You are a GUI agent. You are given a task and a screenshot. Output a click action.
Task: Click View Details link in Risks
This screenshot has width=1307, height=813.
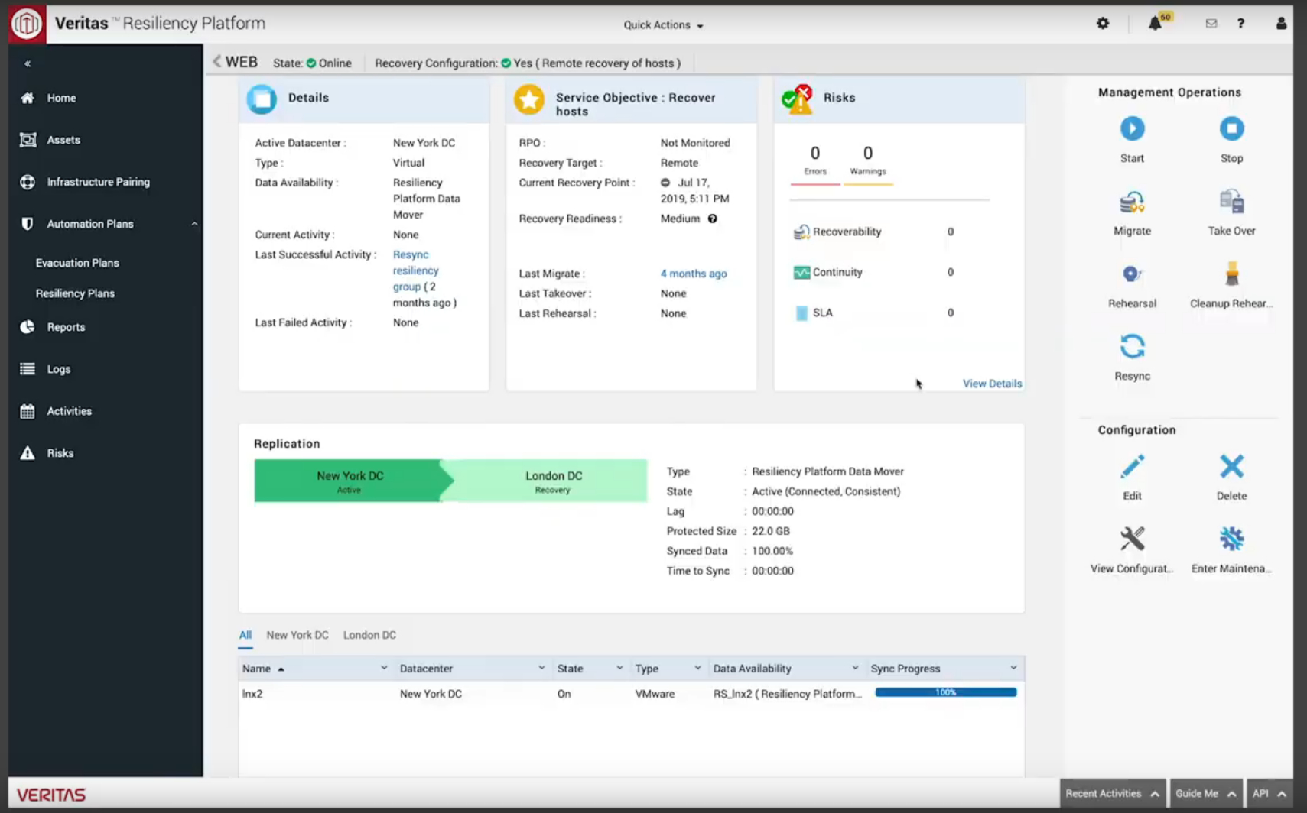(992, 384)
